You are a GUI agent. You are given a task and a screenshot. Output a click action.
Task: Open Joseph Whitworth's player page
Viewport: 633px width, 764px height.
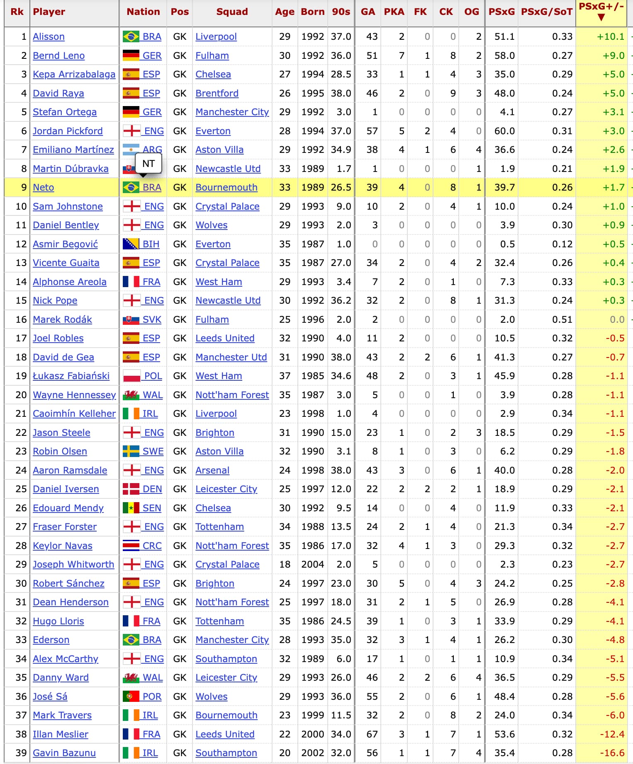[73, 565]
